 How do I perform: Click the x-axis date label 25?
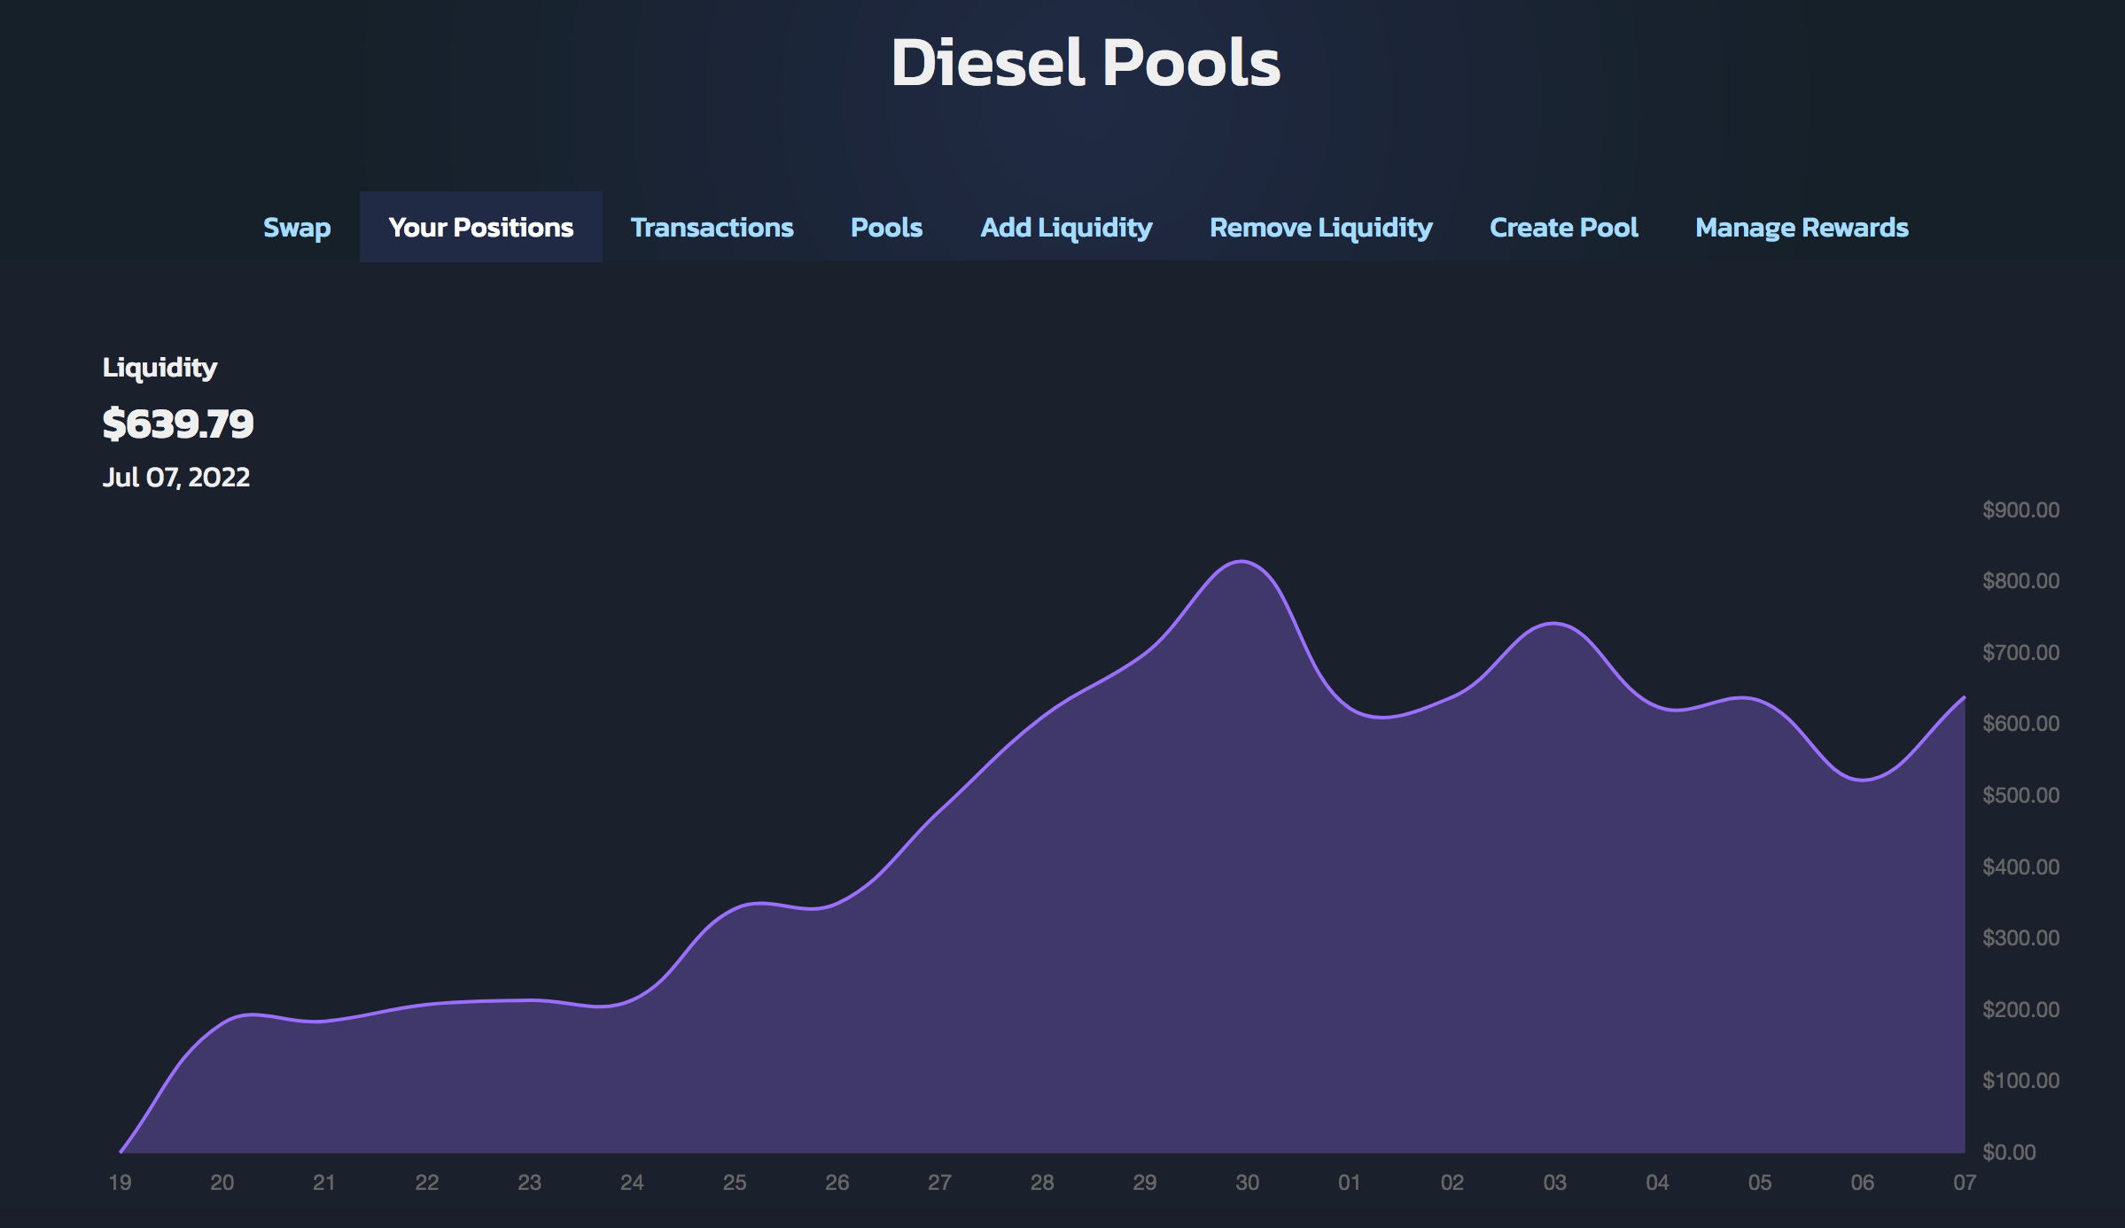(735, 1182)
